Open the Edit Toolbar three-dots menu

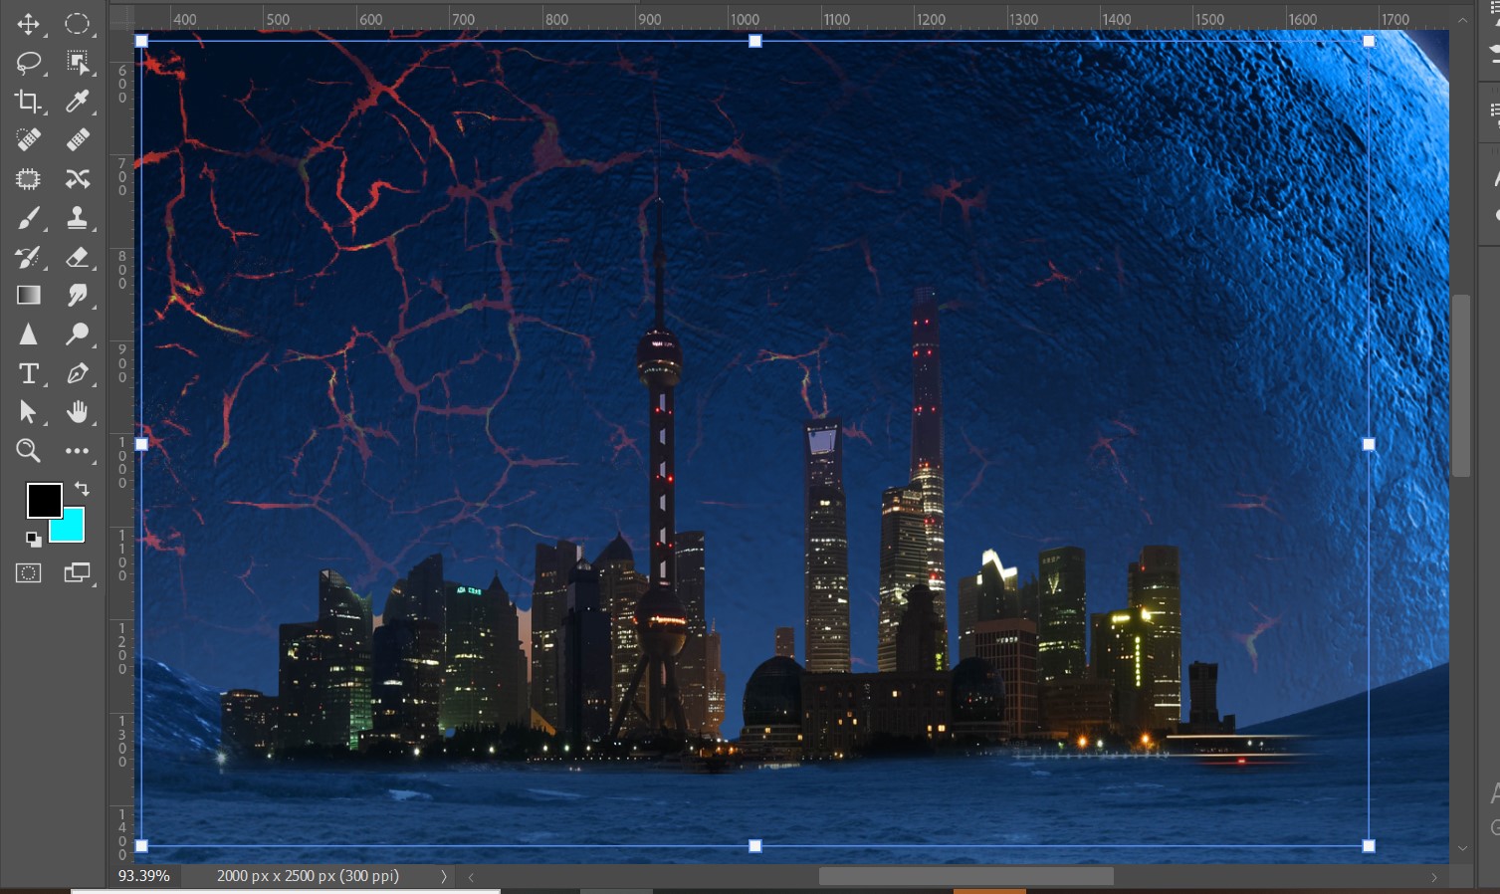click(x=77, y=451)
